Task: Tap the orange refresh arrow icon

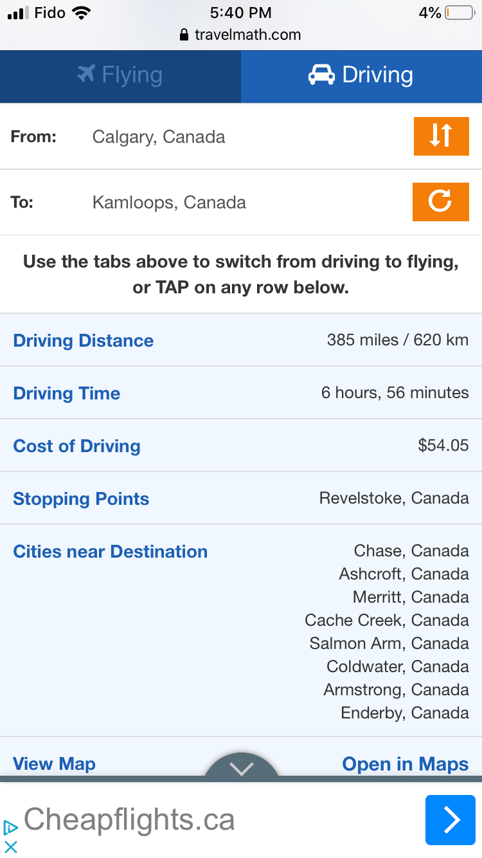Action: coord(441,202)
